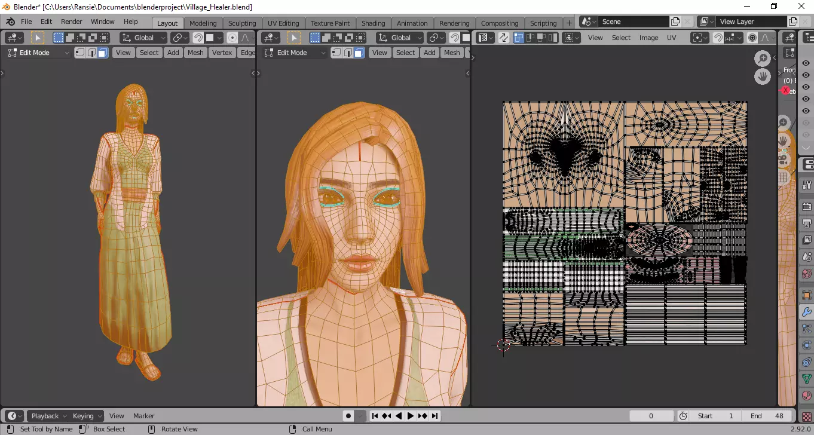
Task: Click the Blender logo icon in menu bar
Action: 10,22
